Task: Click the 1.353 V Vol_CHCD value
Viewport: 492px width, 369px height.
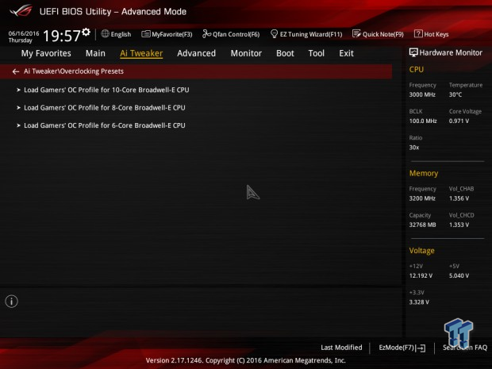Action: [x=459, y=225]
